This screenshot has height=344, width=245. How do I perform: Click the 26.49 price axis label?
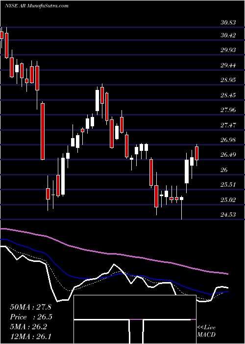coord(228,155)
